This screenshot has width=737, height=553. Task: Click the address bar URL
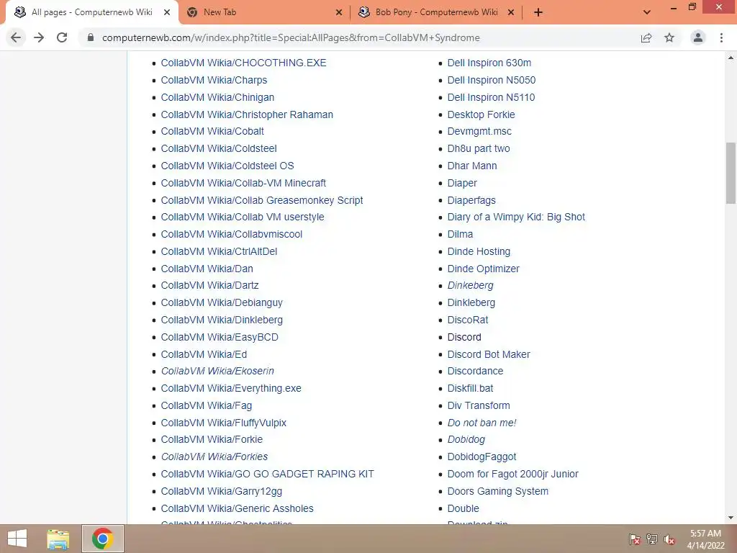pyautogui.click(x=291, y=37)
